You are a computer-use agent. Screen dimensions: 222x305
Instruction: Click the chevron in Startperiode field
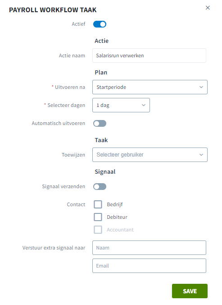[201, 87]
